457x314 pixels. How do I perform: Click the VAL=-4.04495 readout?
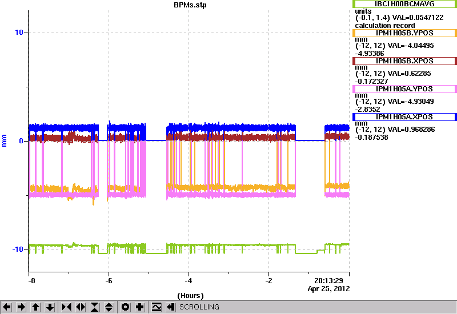(x=411, y=46)
